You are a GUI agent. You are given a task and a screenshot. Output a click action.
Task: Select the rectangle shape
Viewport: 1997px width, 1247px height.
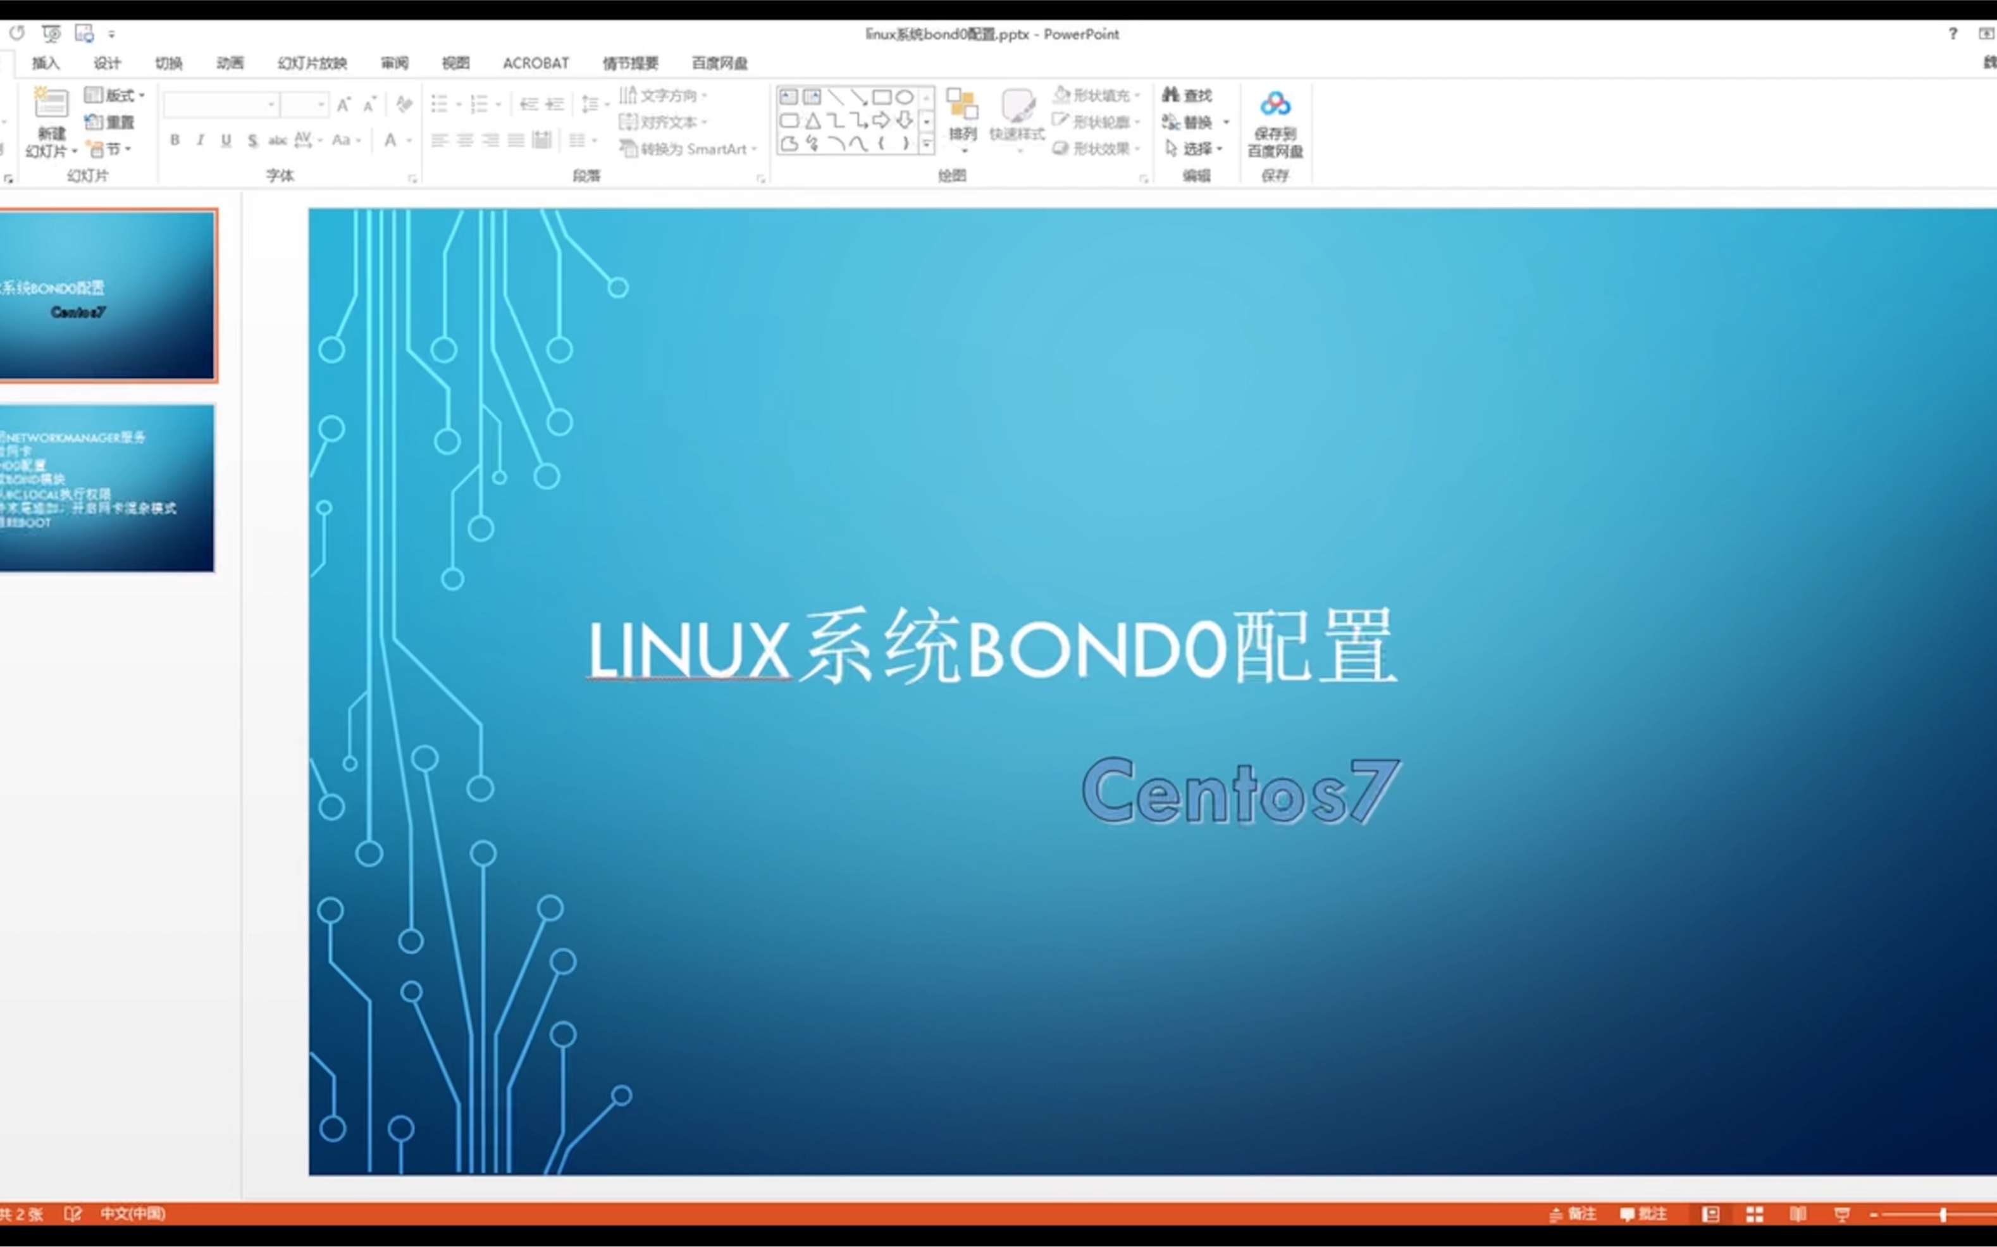point(882,97)
